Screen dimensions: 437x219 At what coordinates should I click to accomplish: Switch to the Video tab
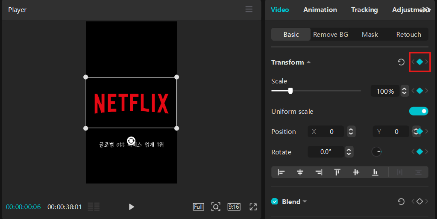pos(280,10)
